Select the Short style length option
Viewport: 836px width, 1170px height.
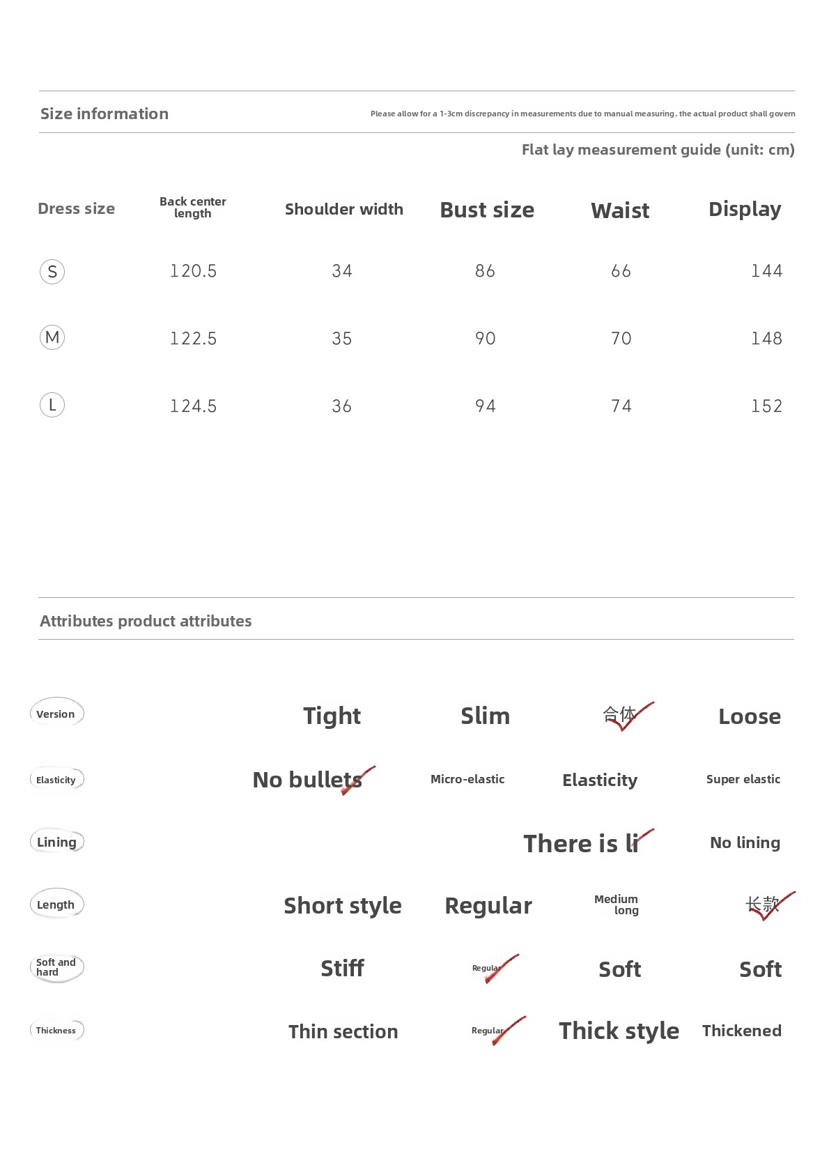(x=343, y=905)
